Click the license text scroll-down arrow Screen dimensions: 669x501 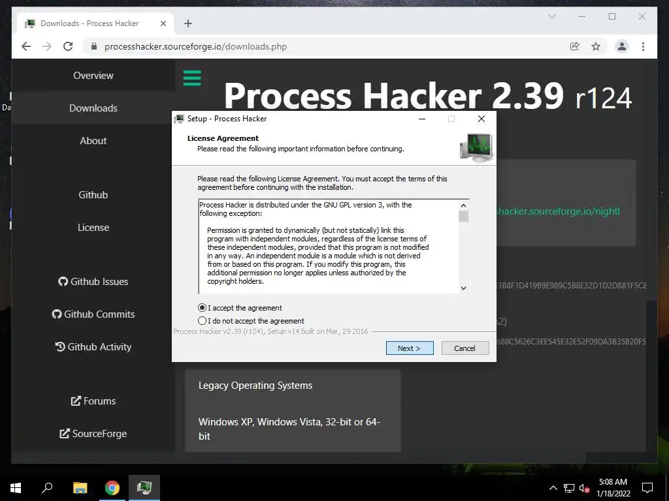(x=463, y=288)
